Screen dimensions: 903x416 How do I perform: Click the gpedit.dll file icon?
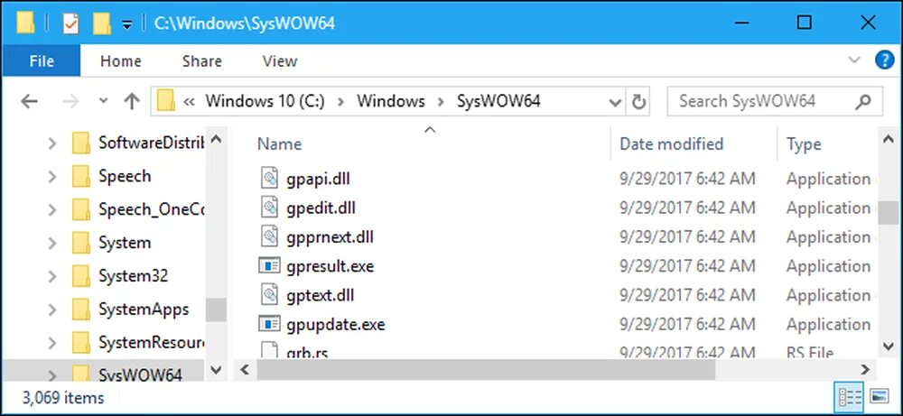point(271,208)
